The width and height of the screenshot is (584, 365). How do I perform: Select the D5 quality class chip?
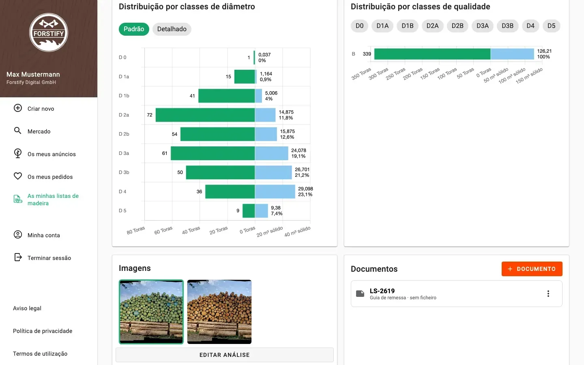(552, 26)
